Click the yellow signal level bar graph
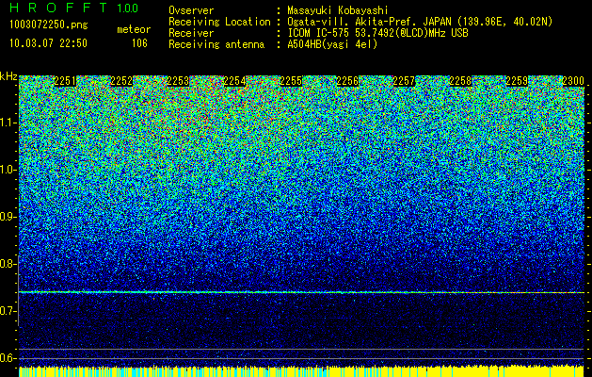The width and height of the screenshot is (592, 377). 302,371
